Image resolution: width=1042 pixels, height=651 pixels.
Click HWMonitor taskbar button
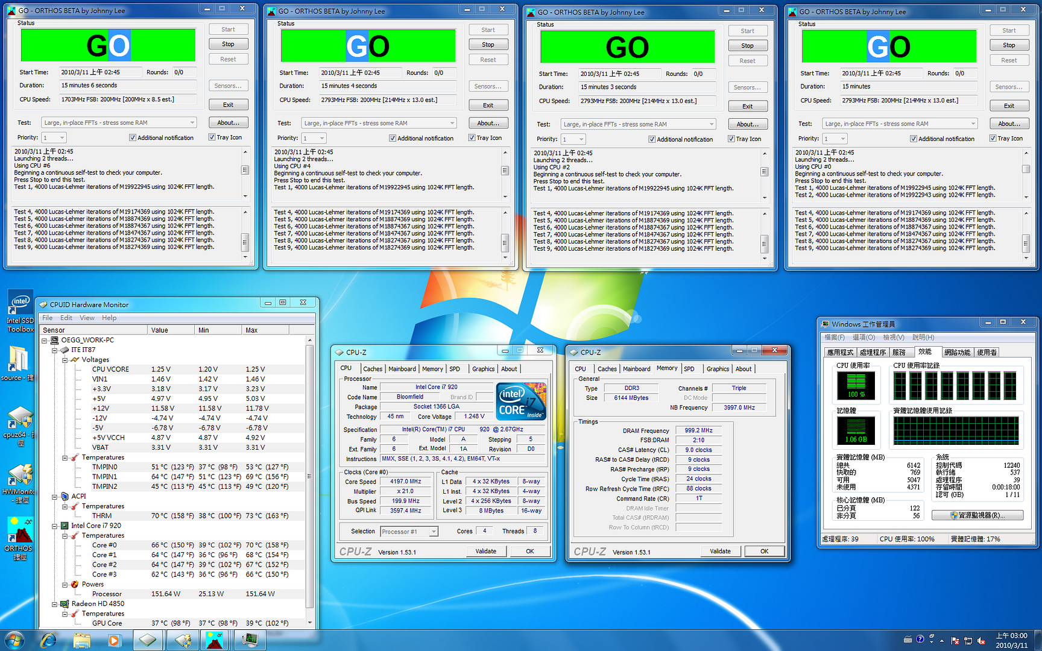click(183, 640)
